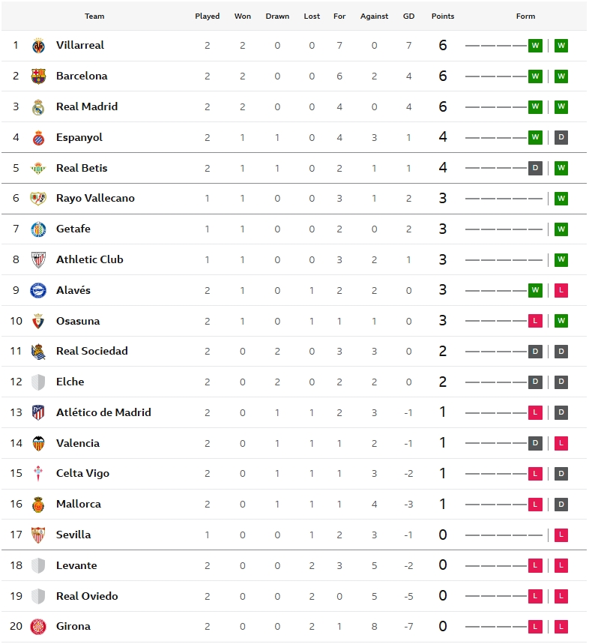
Task: Click the Espanyol club crest
Action: 38,138
